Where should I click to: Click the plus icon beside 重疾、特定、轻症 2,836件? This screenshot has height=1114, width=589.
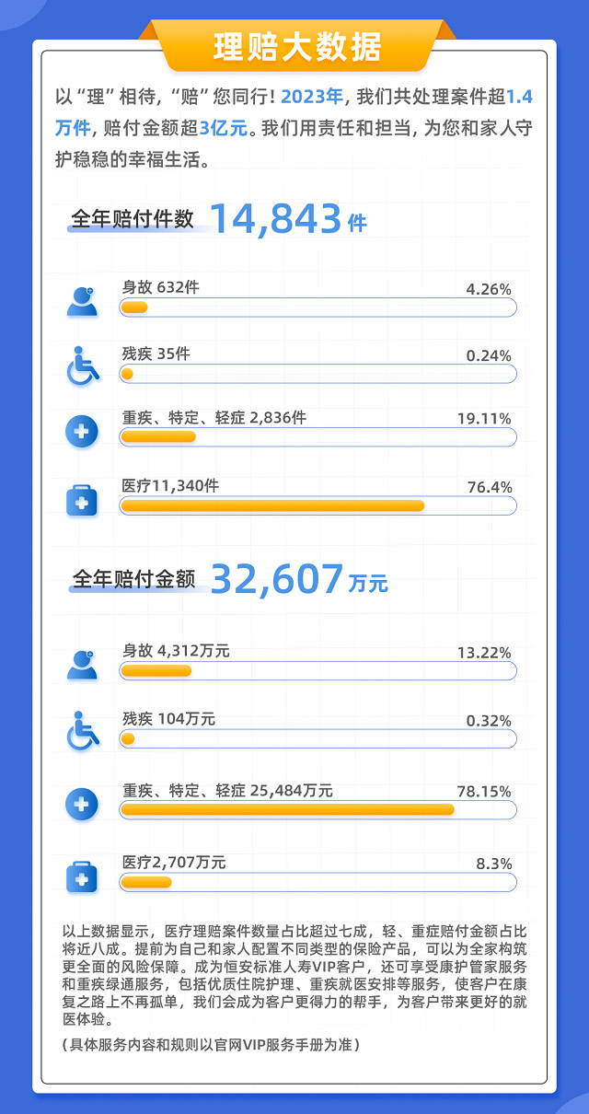point(82,431)
